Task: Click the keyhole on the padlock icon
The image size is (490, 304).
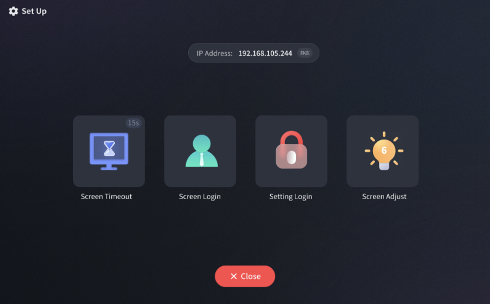Action: click(291, 158)
